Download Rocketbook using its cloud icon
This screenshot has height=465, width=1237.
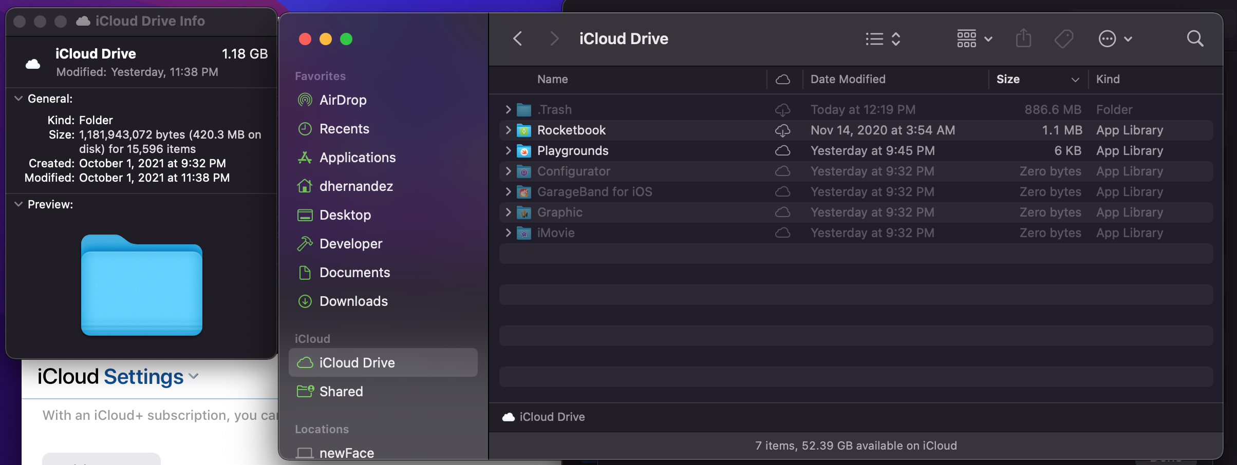pos(782,130)
